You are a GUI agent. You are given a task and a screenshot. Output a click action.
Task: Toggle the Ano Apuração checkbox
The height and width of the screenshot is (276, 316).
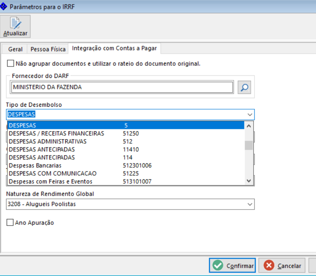(x=10, y=223)
